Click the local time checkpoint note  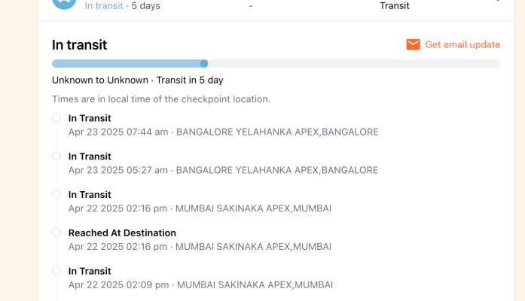[161, 99]
